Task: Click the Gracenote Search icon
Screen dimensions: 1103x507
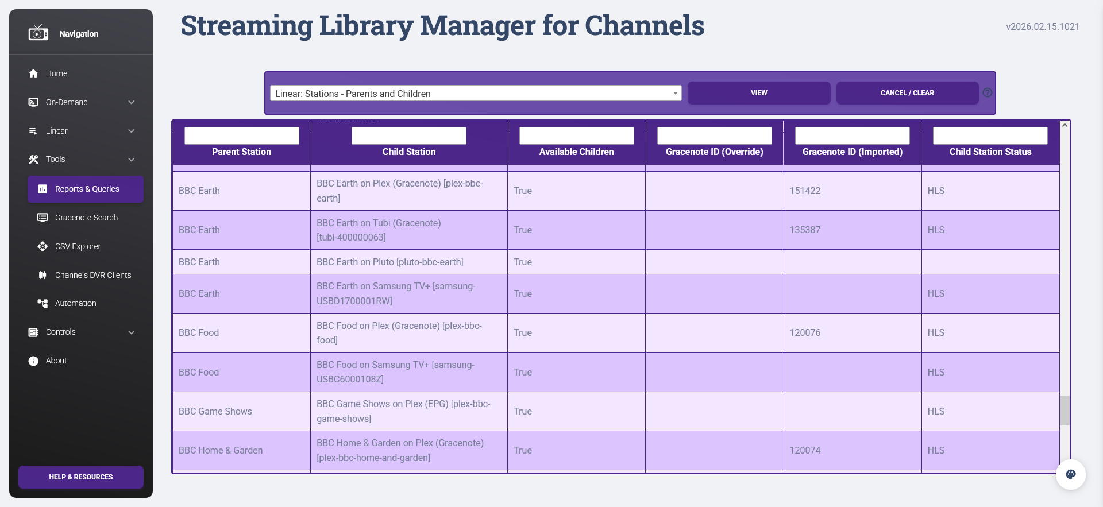Action: click(x=43, y=218)
